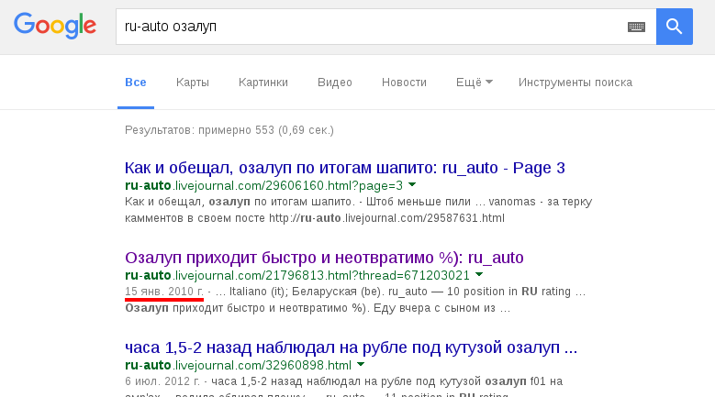This screenshot has height=397, width=715.
Task: Expand arrow next to URL 21796813.html?thread=671203021
Action: (479, 274)
